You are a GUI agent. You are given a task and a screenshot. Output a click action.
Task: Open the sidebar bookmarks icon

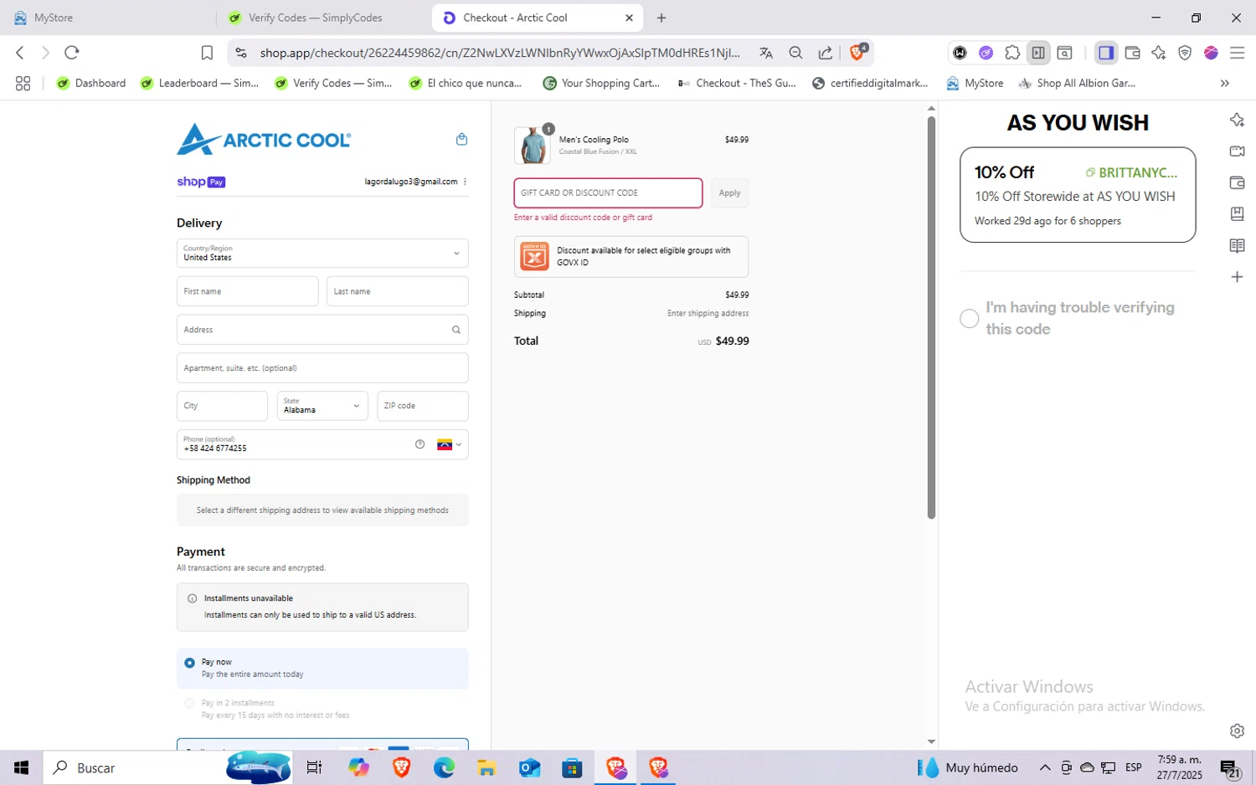coord(1237,214)
